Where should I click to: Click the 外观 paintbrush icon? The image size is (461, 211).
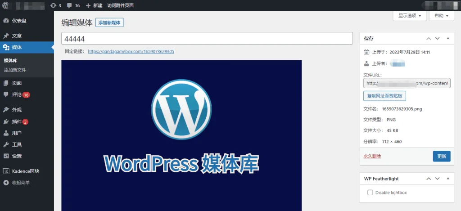(6, 110)
